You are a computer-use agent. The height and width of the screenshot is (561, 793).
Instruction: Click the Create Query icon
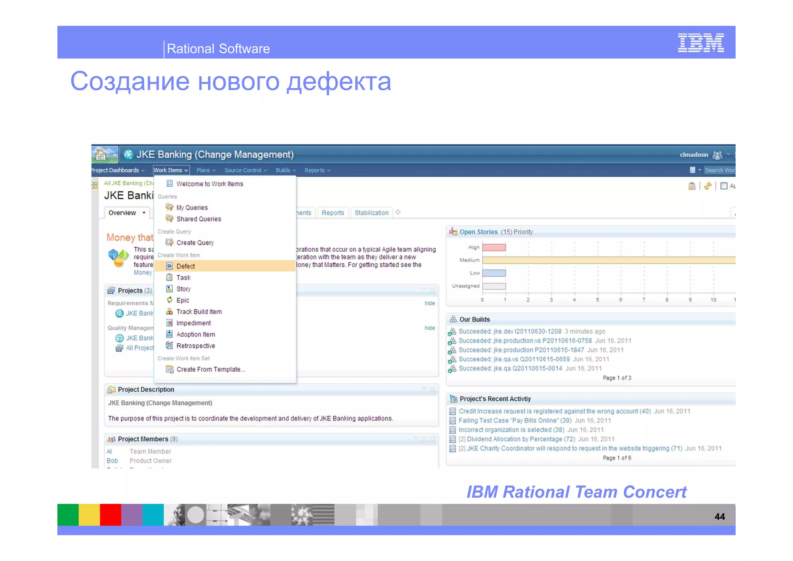[x=170, y=243]
